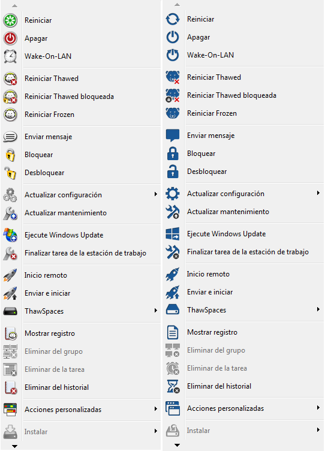Click the blue bear Reiniciar Frozen icon

click(173, 113)
